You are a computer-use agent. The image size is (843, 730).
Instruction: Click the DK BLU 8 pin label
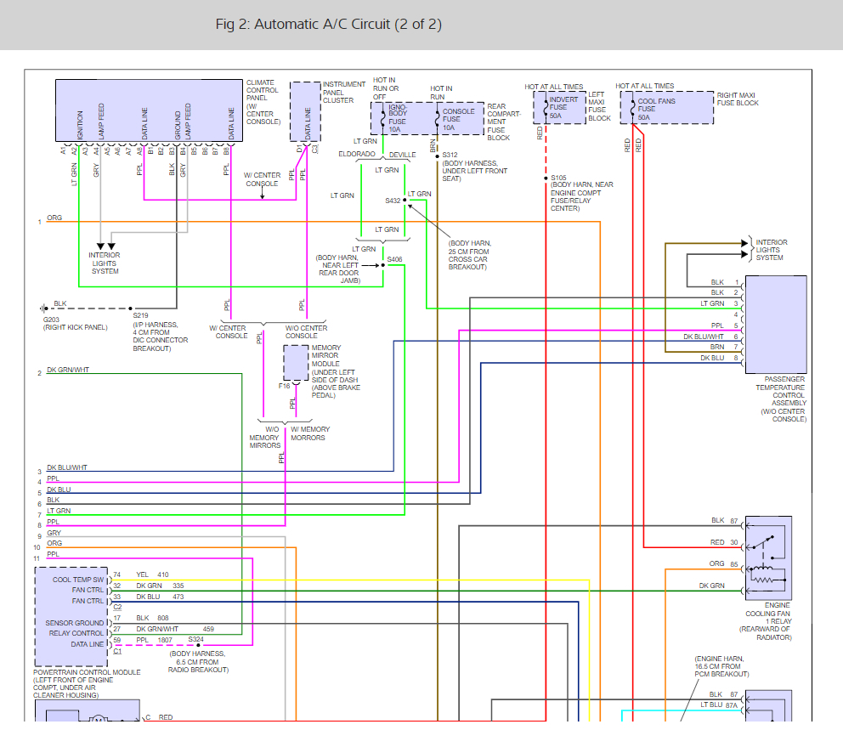(719, 358)
